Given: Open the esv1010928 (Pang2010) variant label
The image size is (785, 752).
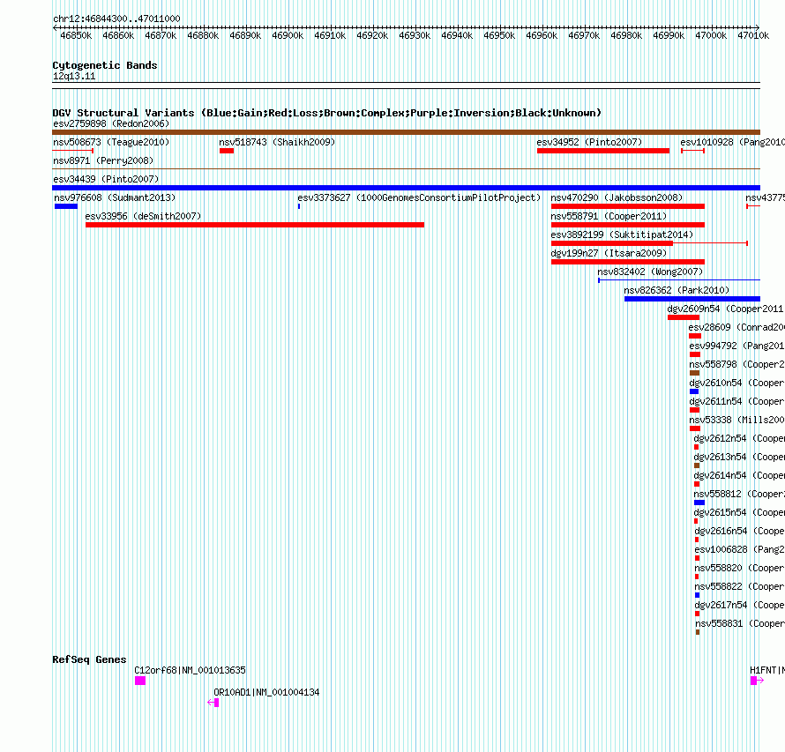Looking at the screenshot, I should [732, 142].
